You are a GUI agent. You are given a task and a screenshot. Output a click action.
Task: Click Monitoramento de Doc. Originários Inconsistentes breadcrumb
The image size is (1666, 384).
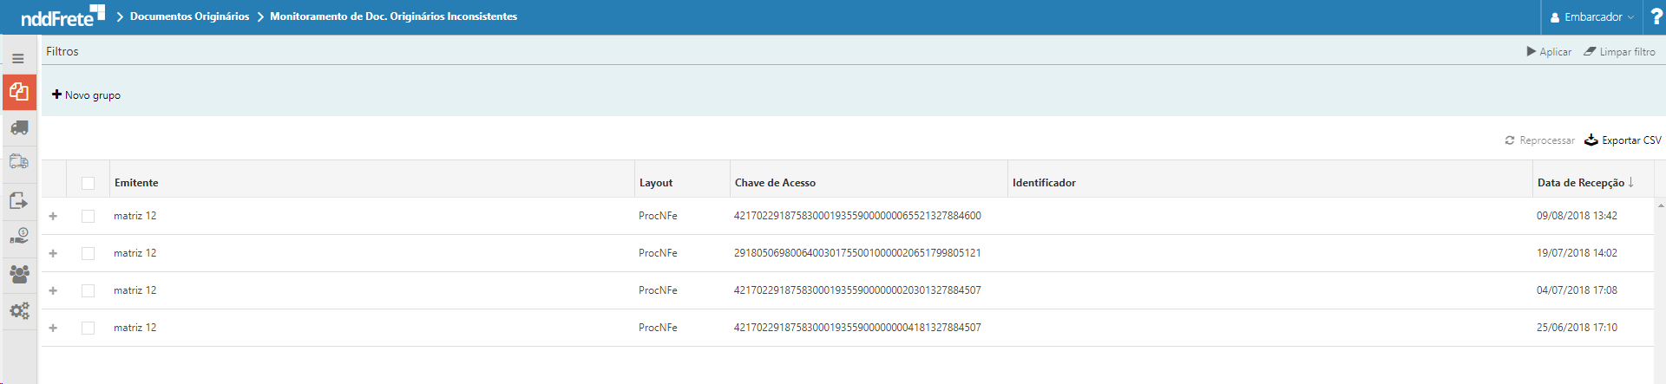[393, 16]
